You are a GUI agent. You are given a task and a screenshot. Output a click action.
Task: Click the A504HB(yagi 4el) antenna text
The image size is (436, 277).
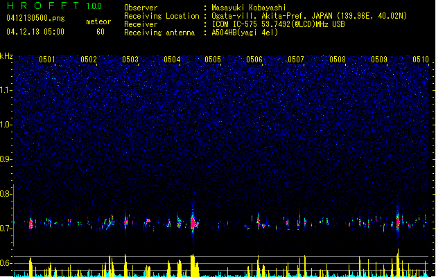[x=245, y=33]
